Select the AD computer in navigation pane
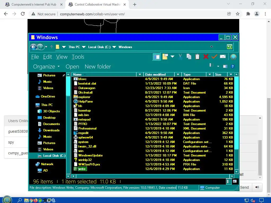The image size is (271, 203). tap(43, 170)
